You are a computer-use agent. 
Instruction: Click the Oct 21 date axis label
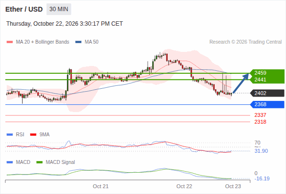[100, 186]
